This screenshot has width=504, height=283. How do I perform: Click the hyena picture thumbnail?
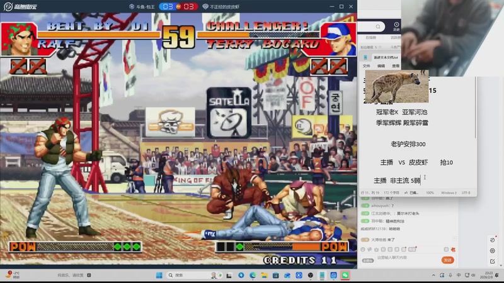tap(397, 86)
